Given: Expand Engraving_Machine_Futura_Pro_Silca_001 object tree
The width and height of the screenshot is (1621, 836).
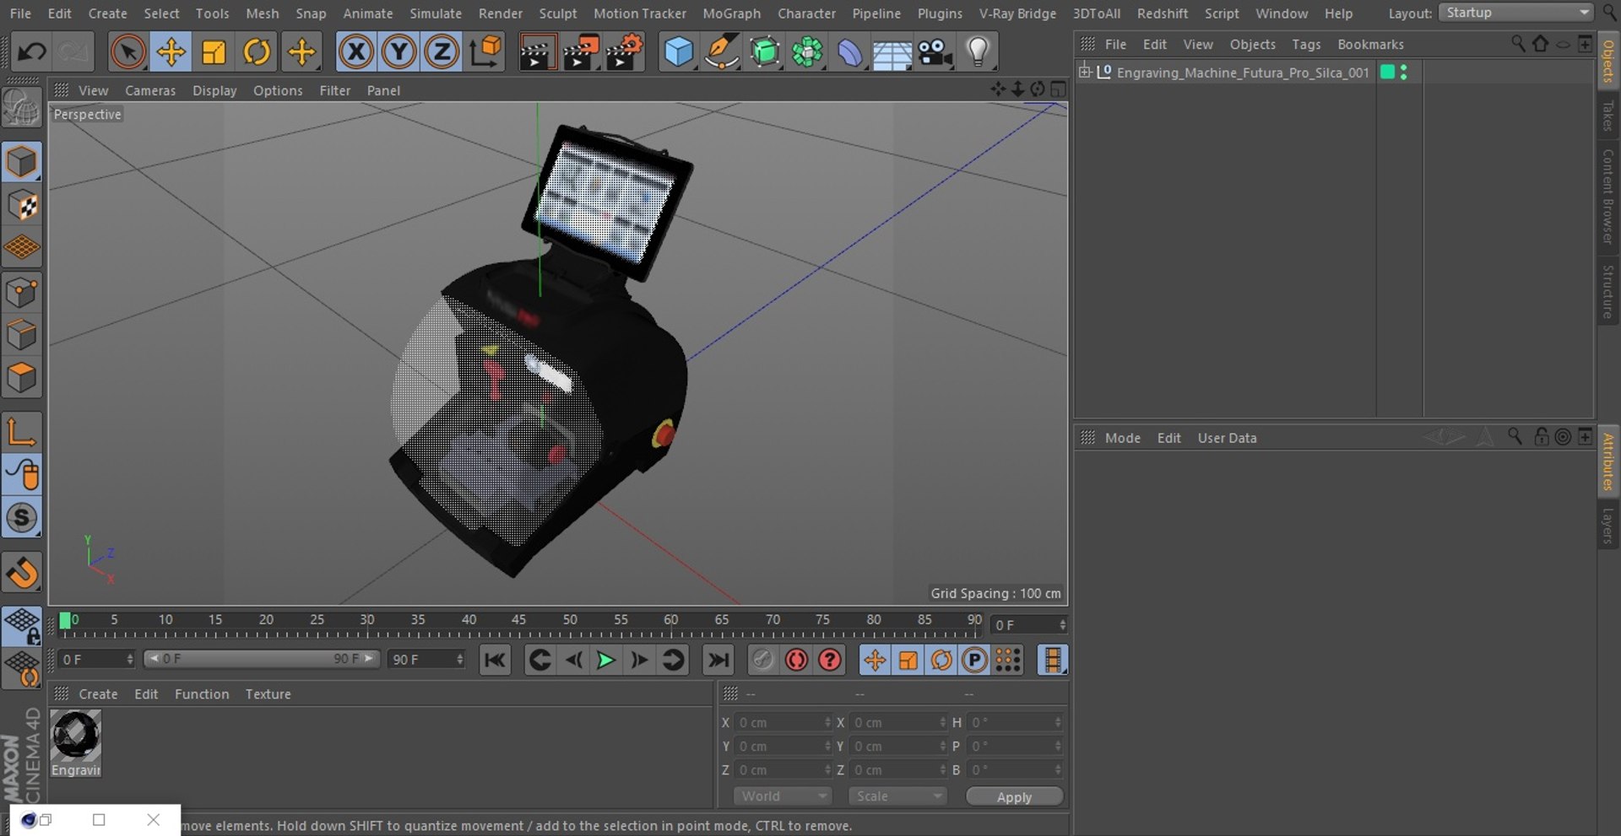Looking at the screenshot, I should point(1085,72).
